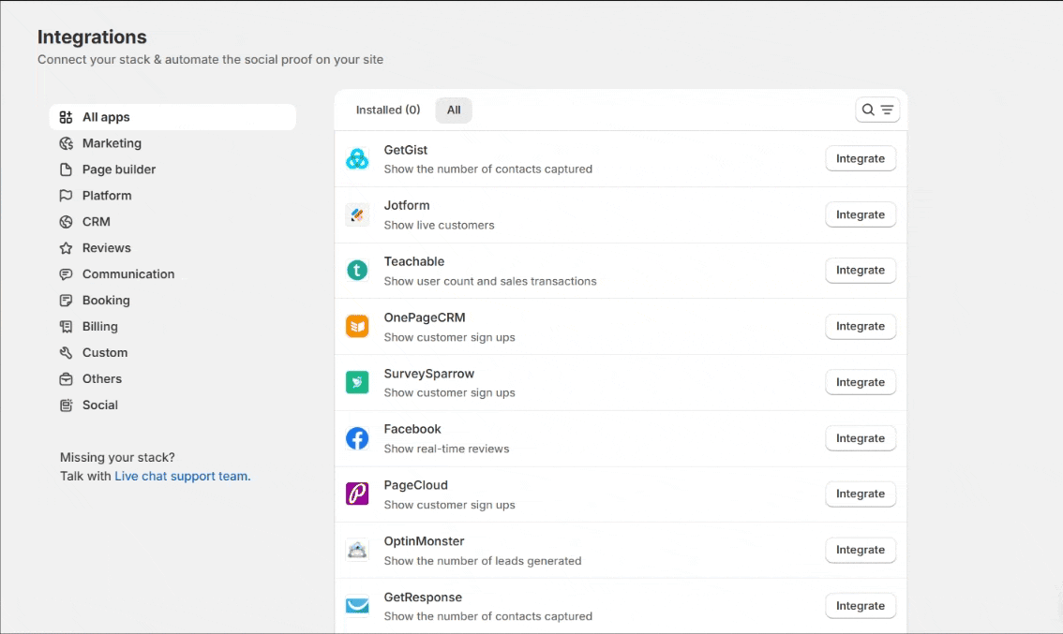Click the GetGist app icon
Screen dimensions: 1063x634
(x=357, y=159)
